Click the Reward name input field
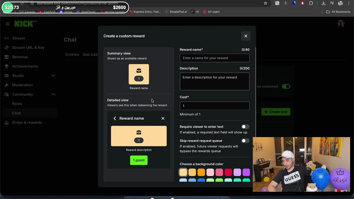 [x=215, y=58]
